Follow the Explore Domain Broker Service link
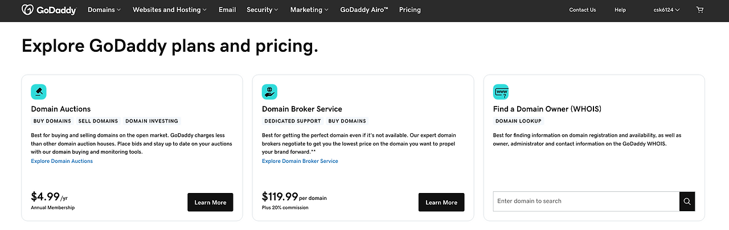 coord(300,161)
